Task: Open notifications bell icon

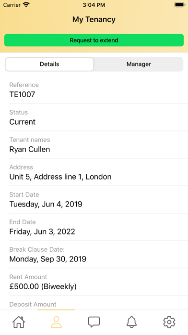Action: click(131, 322)
